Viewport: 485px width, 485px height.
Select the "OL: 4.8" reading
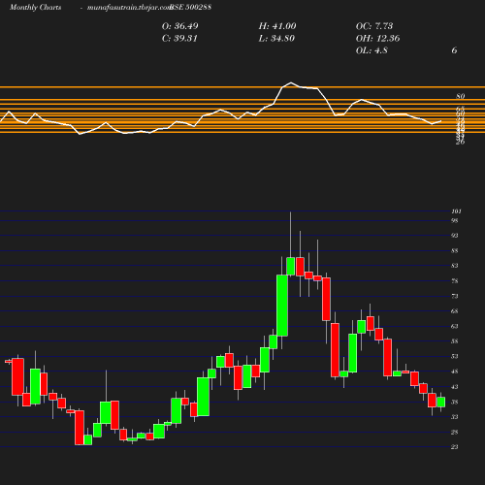[x=372, y=50]
